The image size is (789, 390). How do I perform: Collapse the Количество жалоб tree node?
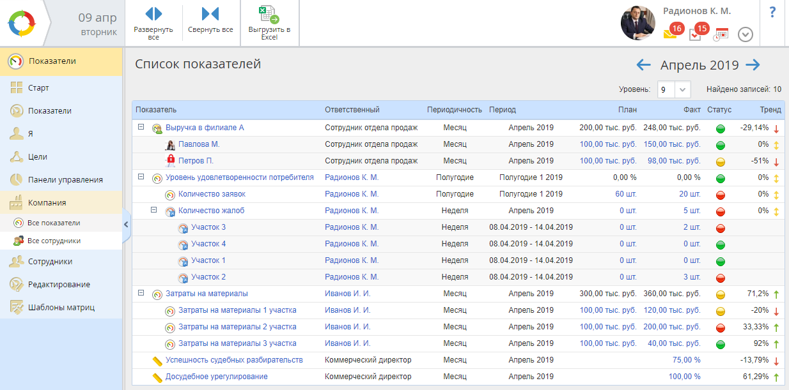[153, 210]
